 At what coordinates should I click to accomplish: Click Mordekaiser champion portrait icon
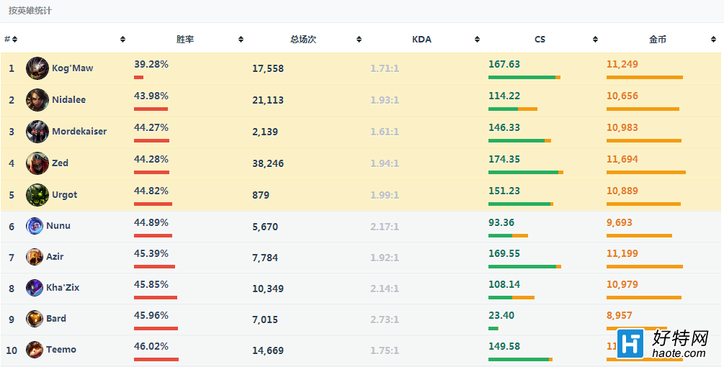pyautogui.click(x=37, y=132)
